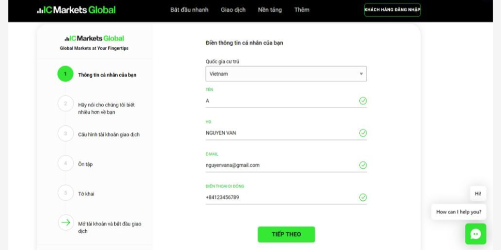Click the How can I help you? message
Screen dimensions: 501x250
(458, 211)
